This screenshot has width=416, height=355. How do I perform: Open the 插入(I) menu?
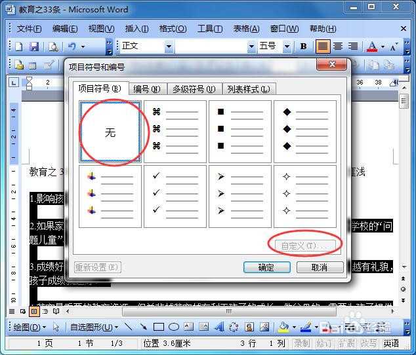click(136, 29)
